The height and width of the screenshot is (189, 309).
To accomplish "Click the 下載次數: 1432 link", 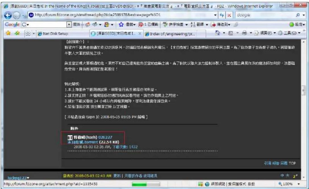I will tap(125, 147).
